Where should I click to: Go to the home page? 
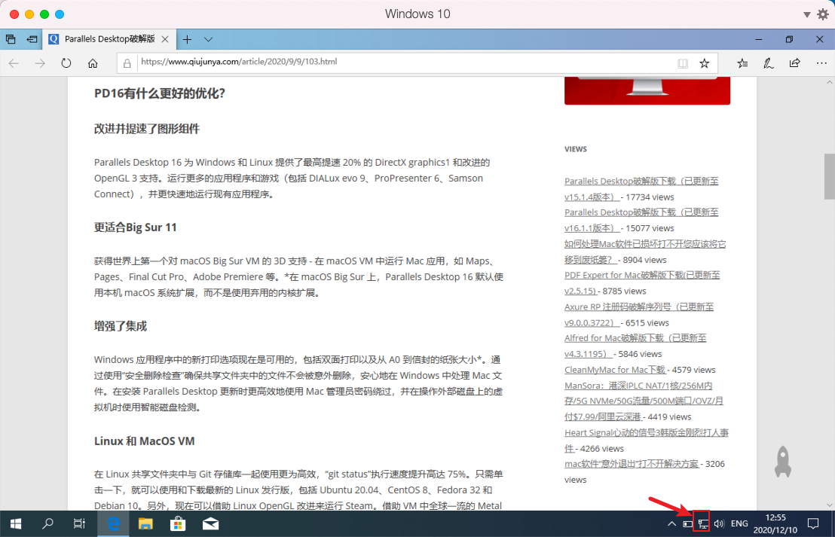pos(93,63)
